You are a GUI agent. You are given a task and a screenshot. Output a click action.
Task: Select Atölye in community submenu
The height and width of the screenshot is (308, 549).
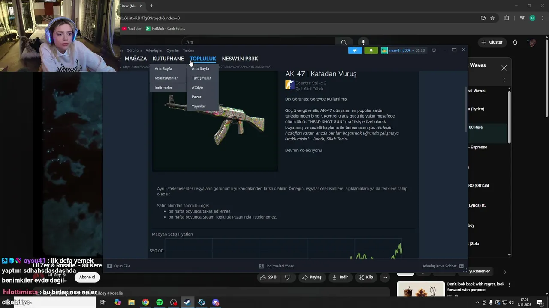[197, 87]
